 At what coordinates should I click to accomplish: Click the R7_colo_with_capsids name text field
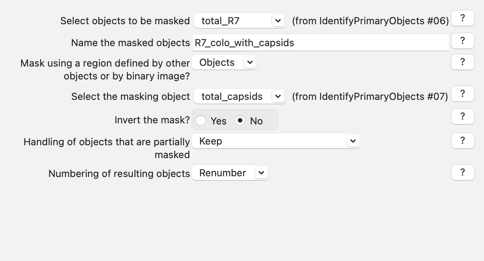tap(320, 43)
